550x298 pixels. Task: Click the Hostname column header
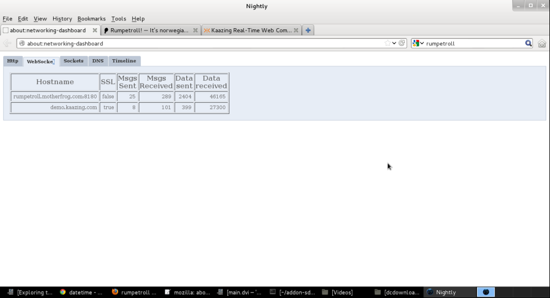[55, 82]
